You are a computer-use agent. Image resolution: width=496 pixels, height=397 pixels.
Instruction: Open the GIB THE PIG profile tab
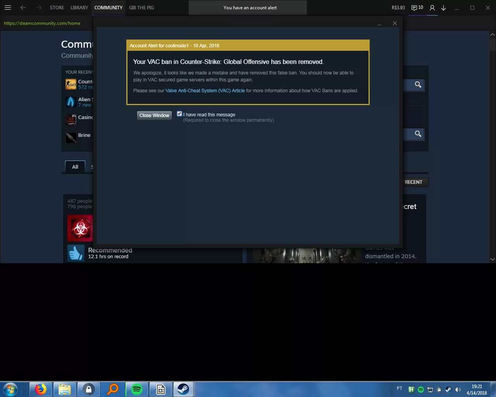(x=141, y=7)
